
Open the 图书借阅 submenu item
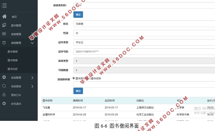(13, 52)
